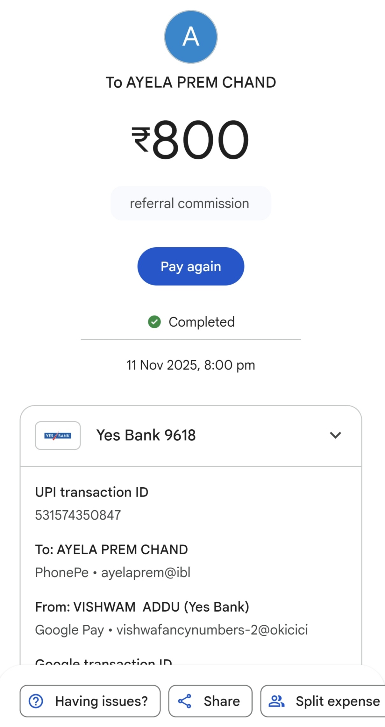385x727 pixels.
Task: Tap the blue A recipient avatar
Action: (x=191, y=37)
